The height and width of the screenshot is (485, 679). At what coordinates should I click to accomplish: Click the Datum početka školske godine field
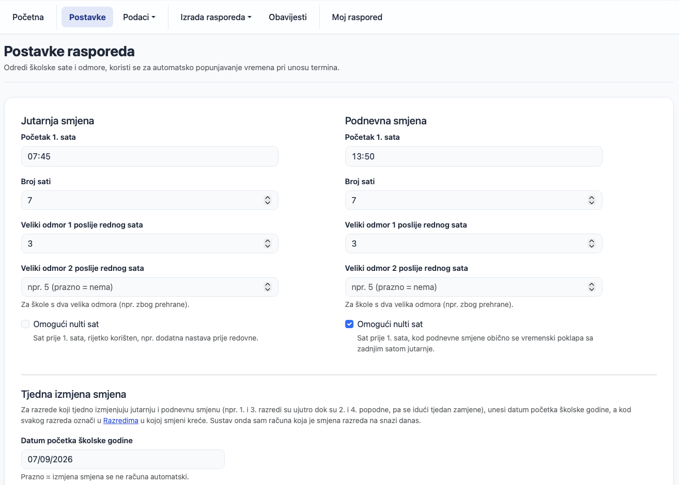[x=122, y=459]
